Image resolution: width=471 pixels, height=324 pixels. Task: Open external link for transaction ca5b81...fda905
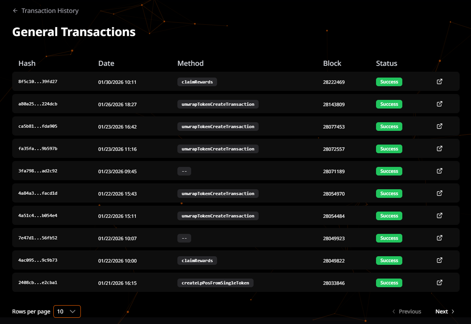[440, 126]
